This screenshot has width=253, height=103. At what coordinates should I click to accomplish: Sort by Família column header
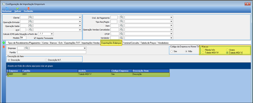point(50,71)
